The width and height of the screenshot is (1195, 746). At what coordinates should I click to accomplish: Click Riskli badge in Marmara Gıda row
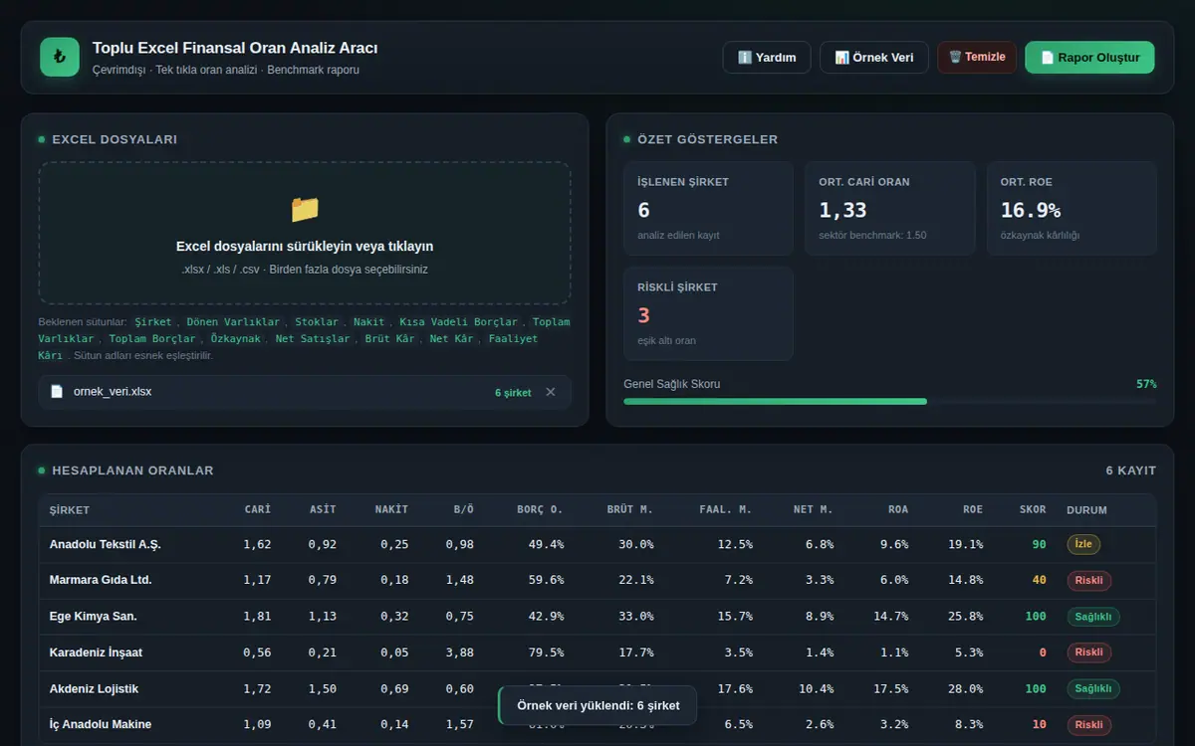[1088, 581]
